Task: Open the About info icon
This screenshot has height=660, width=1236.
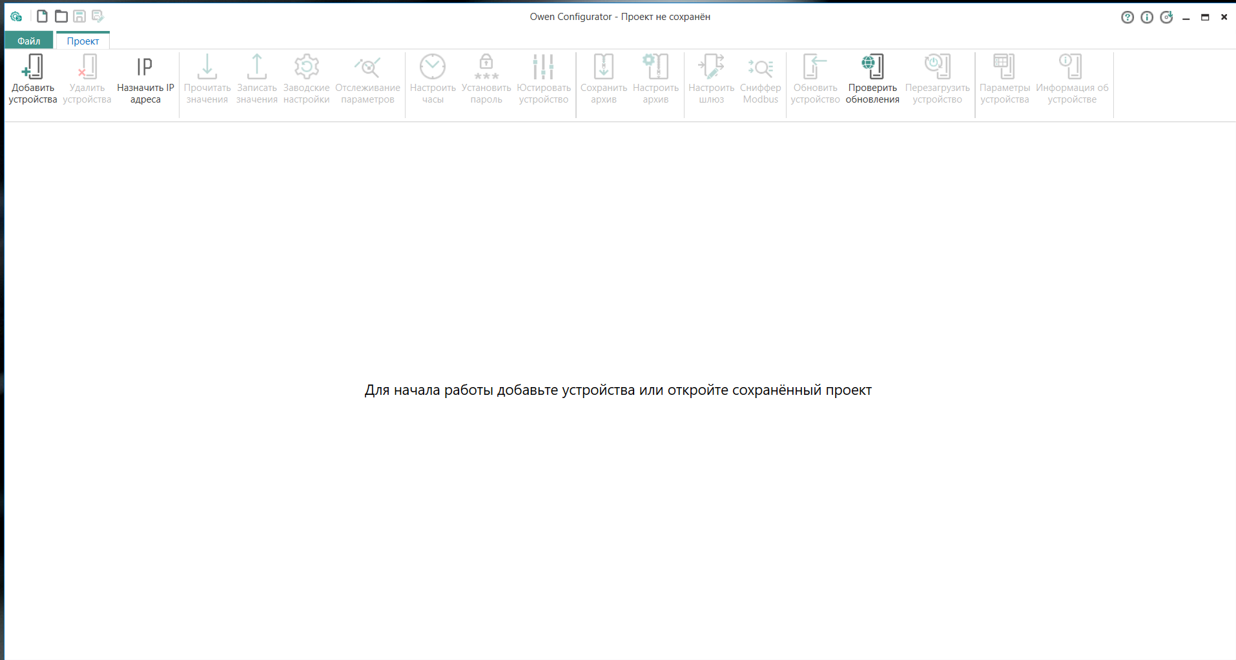Action: (1147, 17)
